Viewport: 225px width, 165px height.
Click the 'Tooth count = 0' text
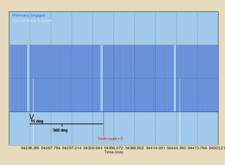point(110,139)
